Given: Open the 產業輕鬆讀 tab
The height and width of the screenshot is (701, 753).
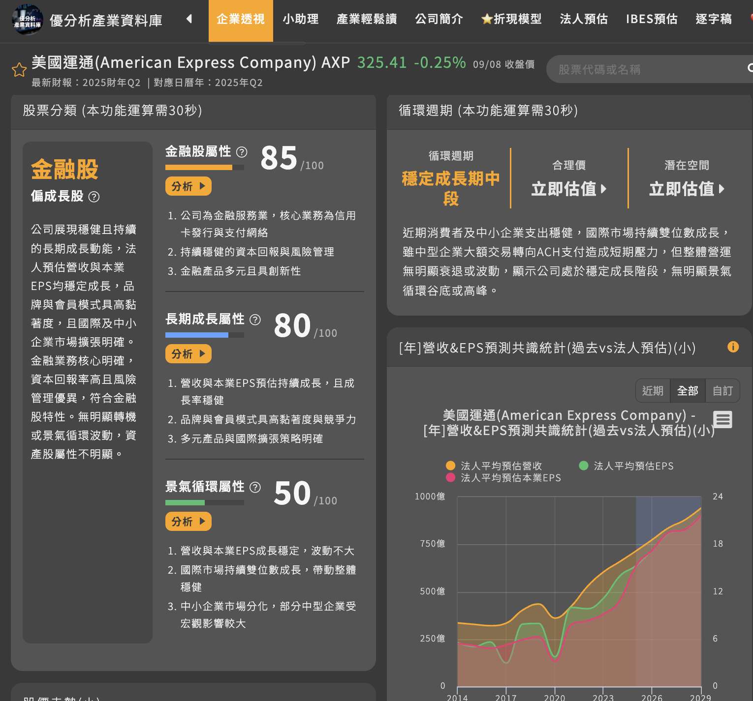Looking at the screenshot, I should pyautogui.click(x=367, y=19).
